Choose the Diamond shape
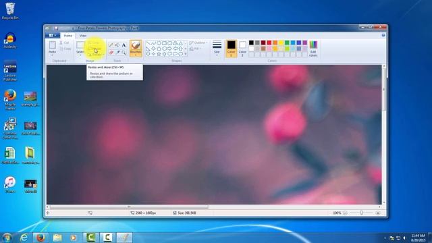 [x=153, y=49]
